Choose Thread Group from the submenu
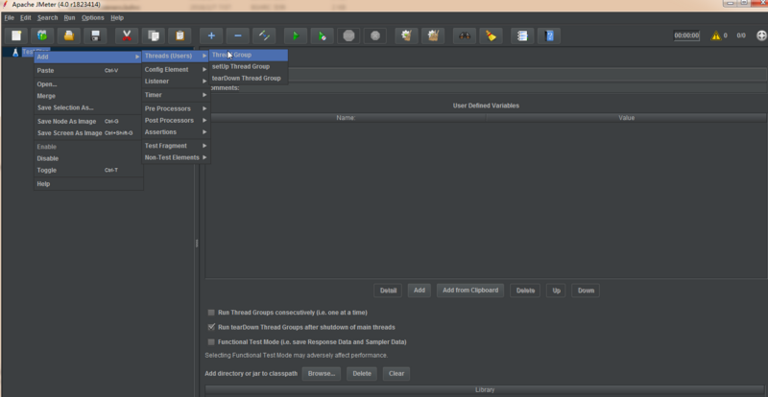This screenshot has width=768, height=397. point(249,55)
